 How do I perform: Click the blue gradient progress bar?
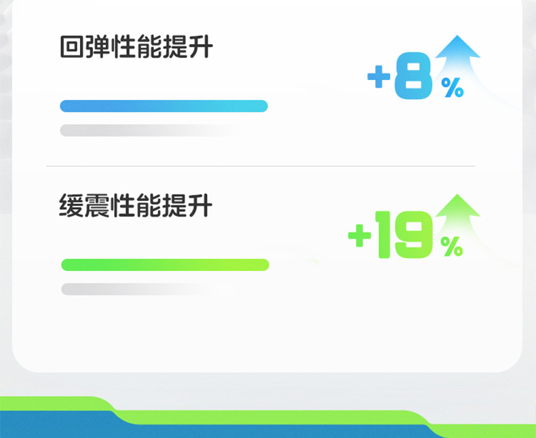coord(164,106)
